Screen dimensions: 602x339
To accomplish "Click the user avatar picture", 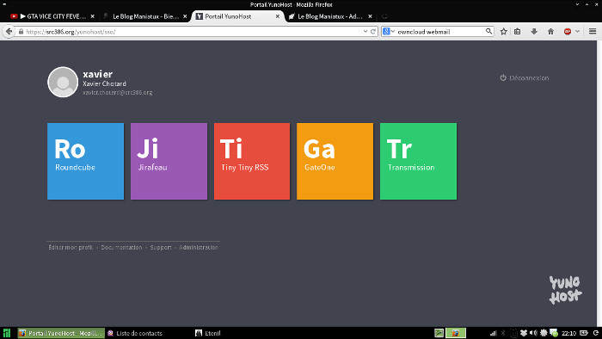I will 63,82.
